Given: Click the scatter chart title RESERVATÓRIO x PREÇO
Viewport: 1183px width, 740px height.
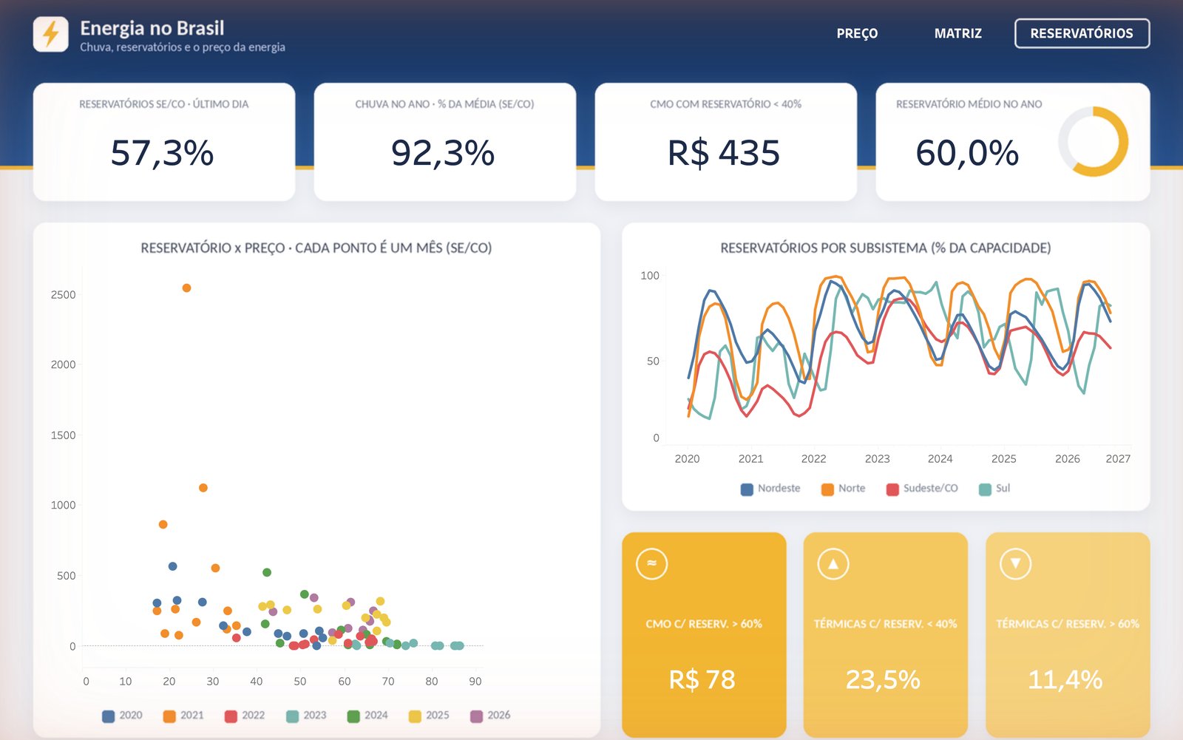Looking at the screenshot, I should tap(316, 248).
